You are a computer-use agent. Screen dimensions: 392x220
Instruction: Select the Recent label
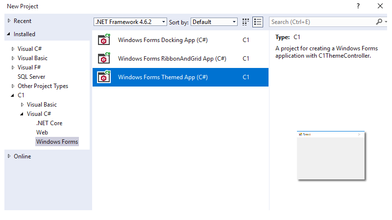(23, 21)
